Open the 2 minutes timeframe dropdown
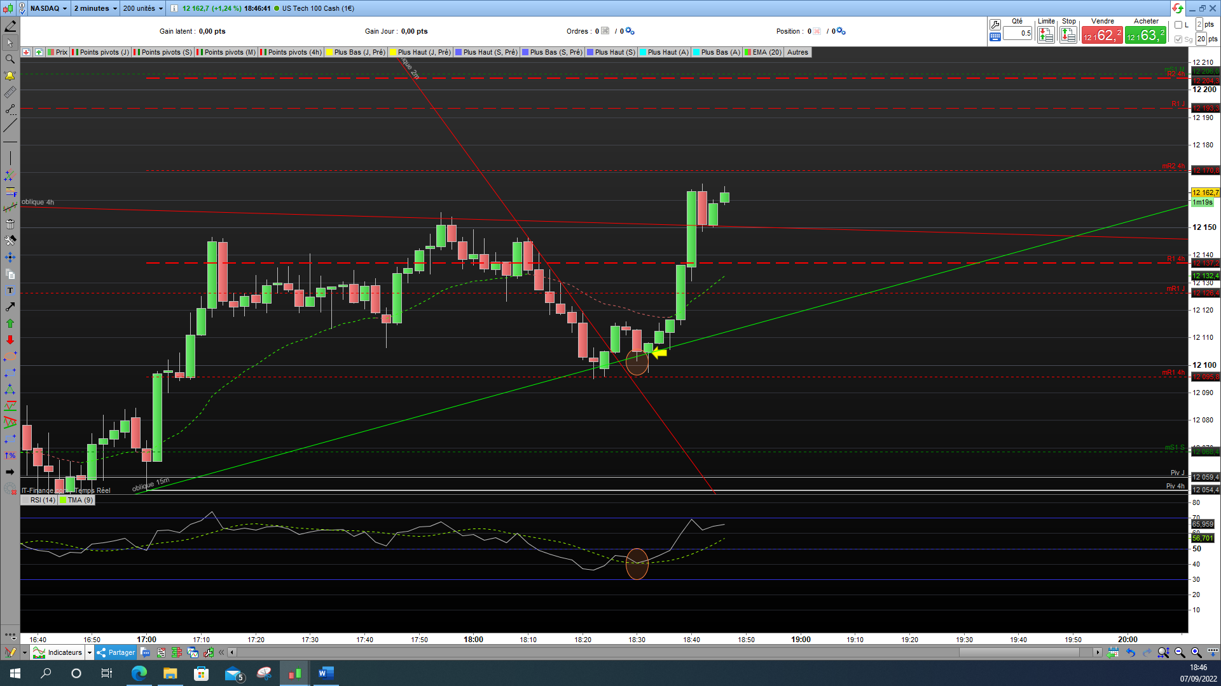 (95, 8)
